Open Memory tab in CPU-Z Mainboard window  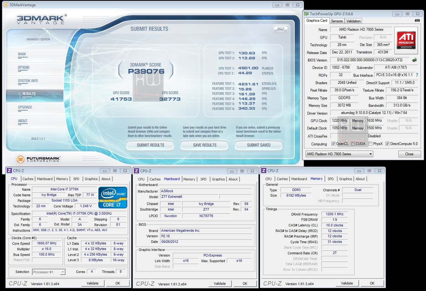point(189,179)
